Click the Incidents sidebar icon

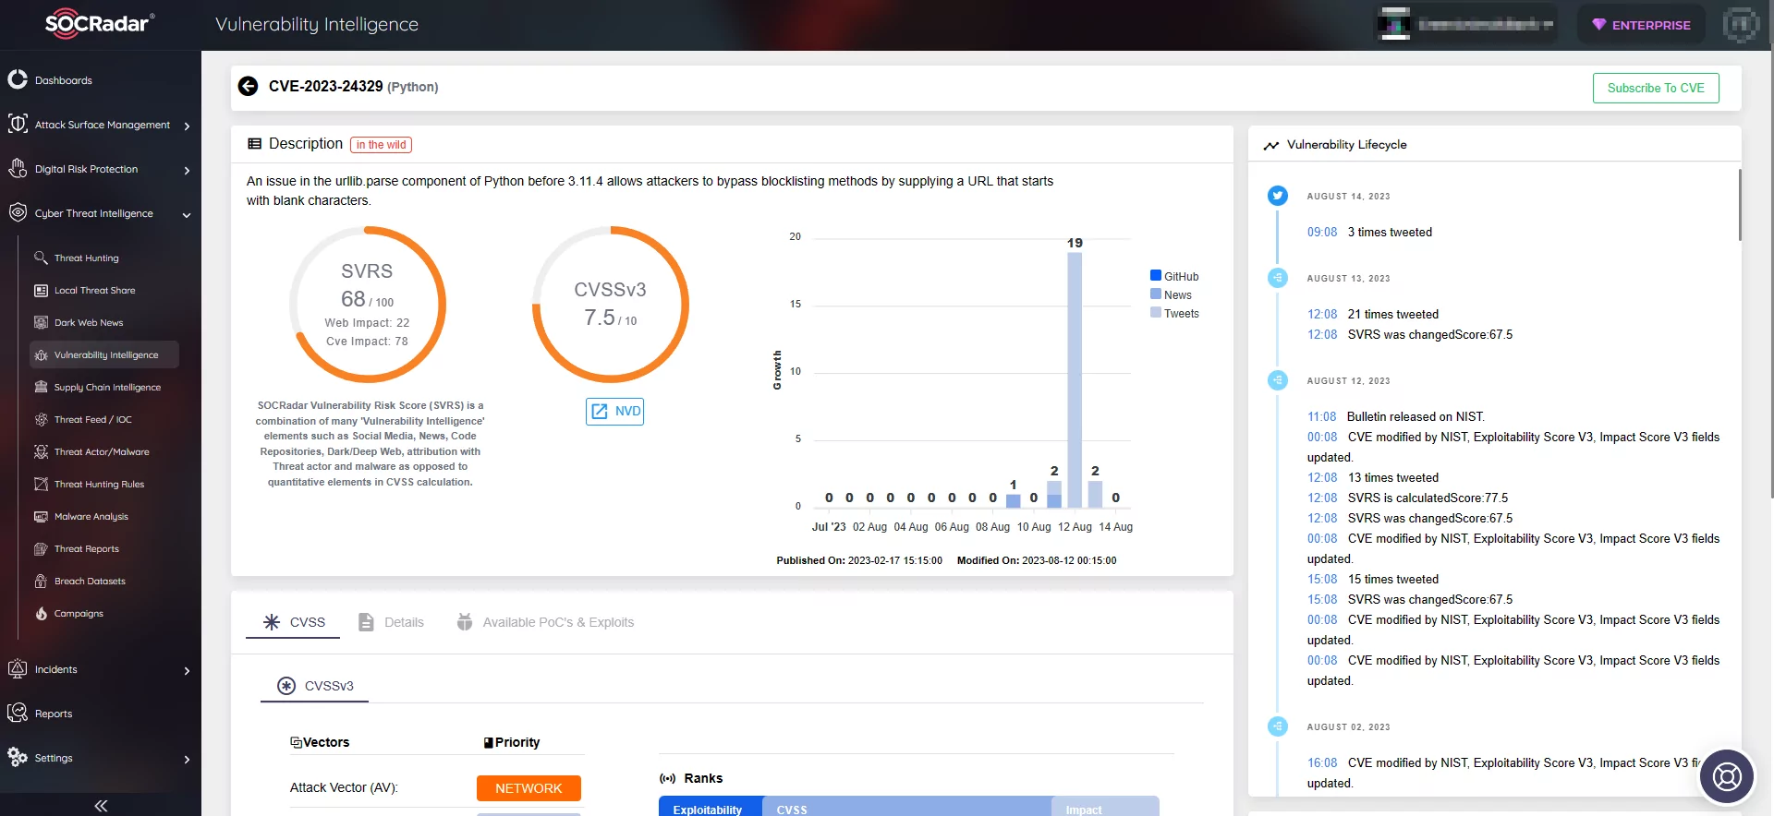(18, 668)
